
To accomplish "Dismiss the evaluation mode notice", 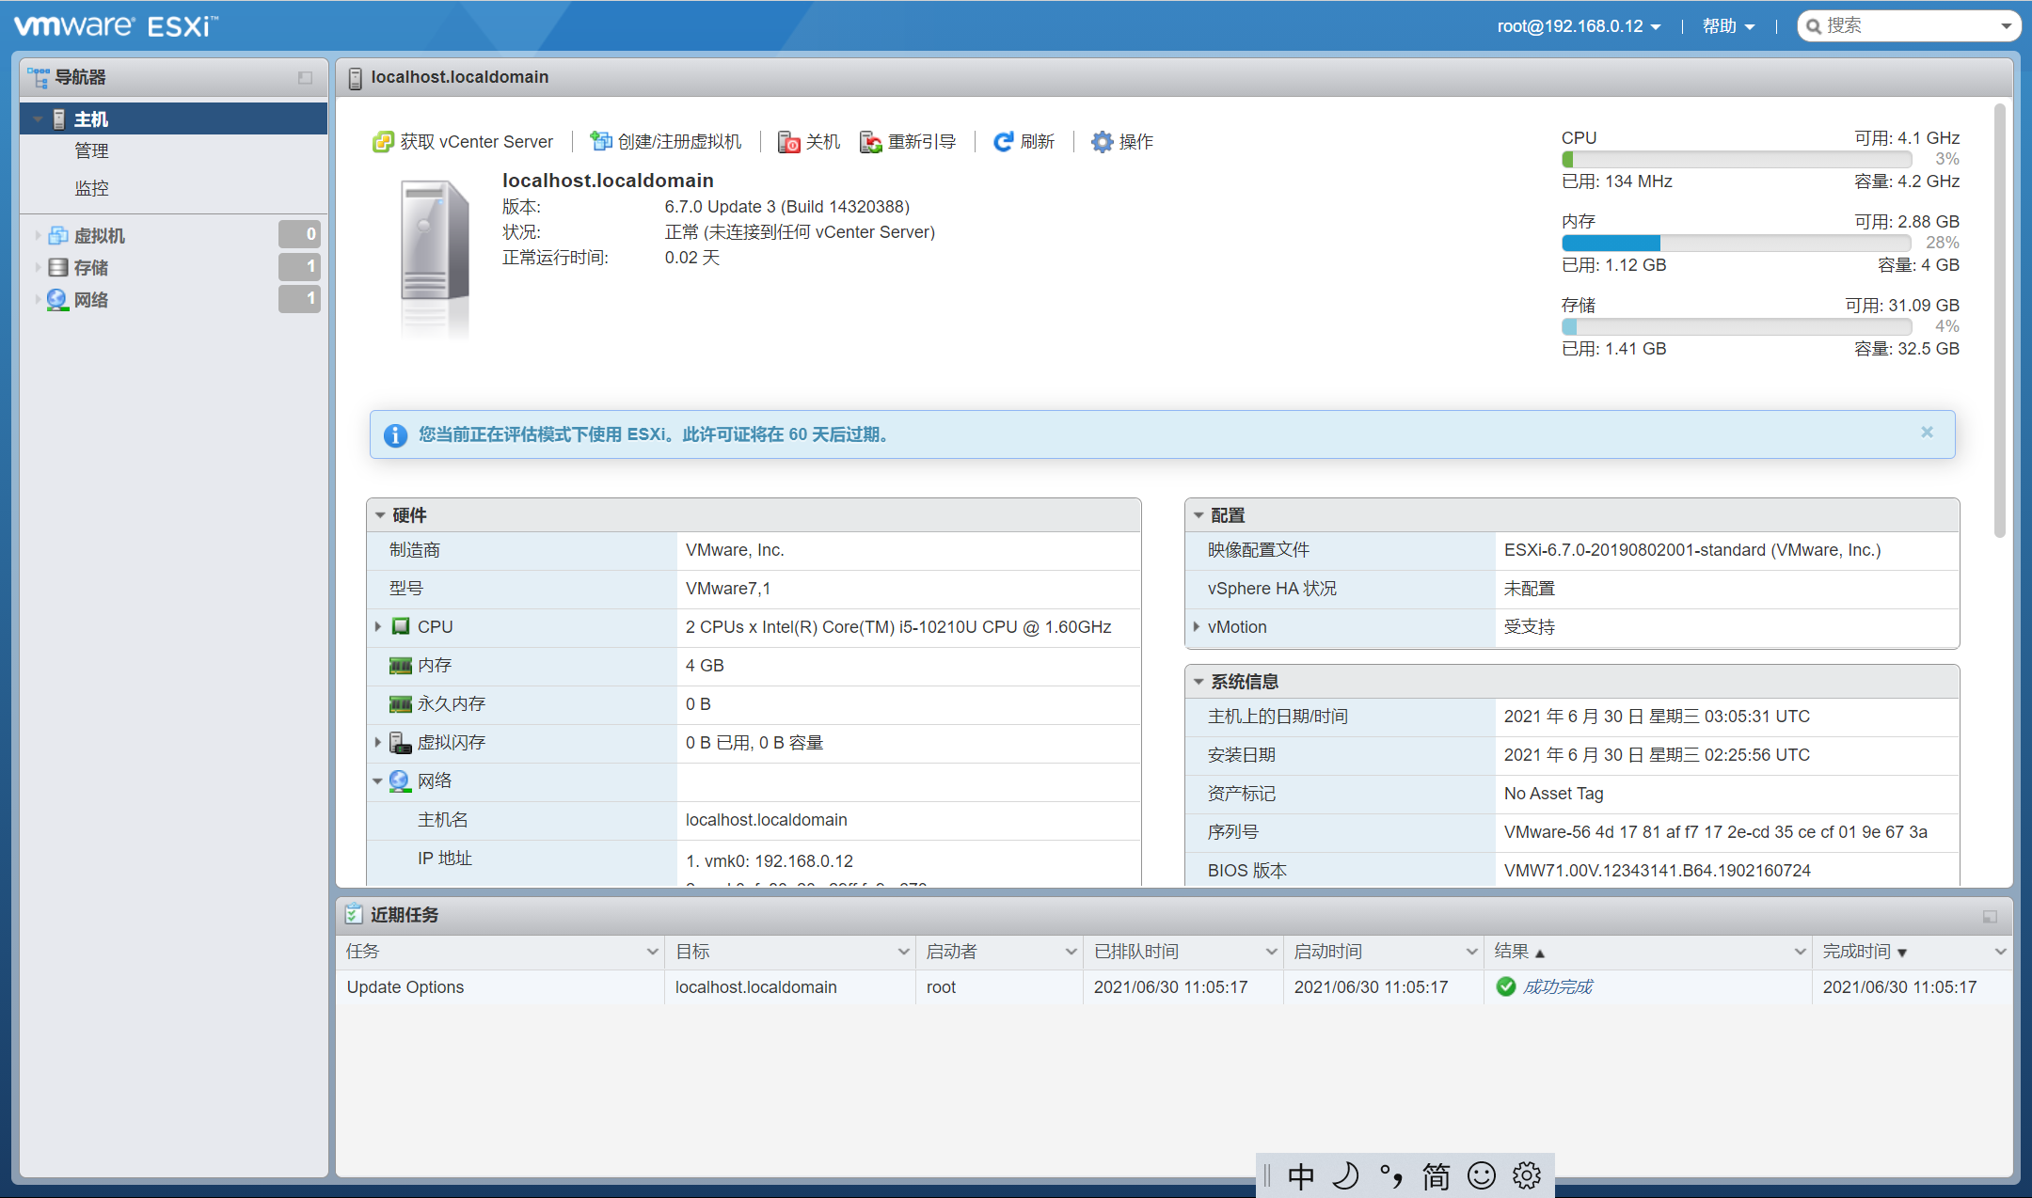I will pyautogui.click(x=1927, y=433).
